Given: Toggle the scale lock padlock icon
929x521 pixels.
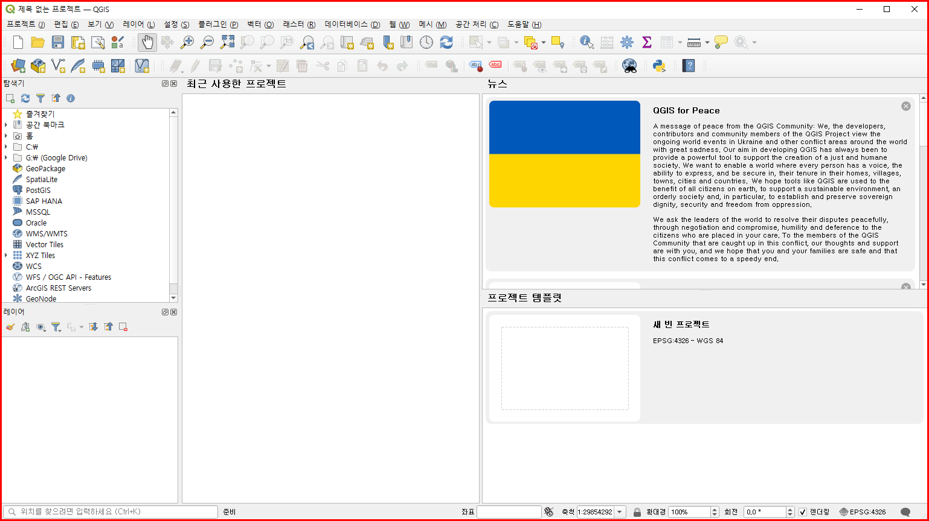Looking at the screenshot, I should click(637, 512).
